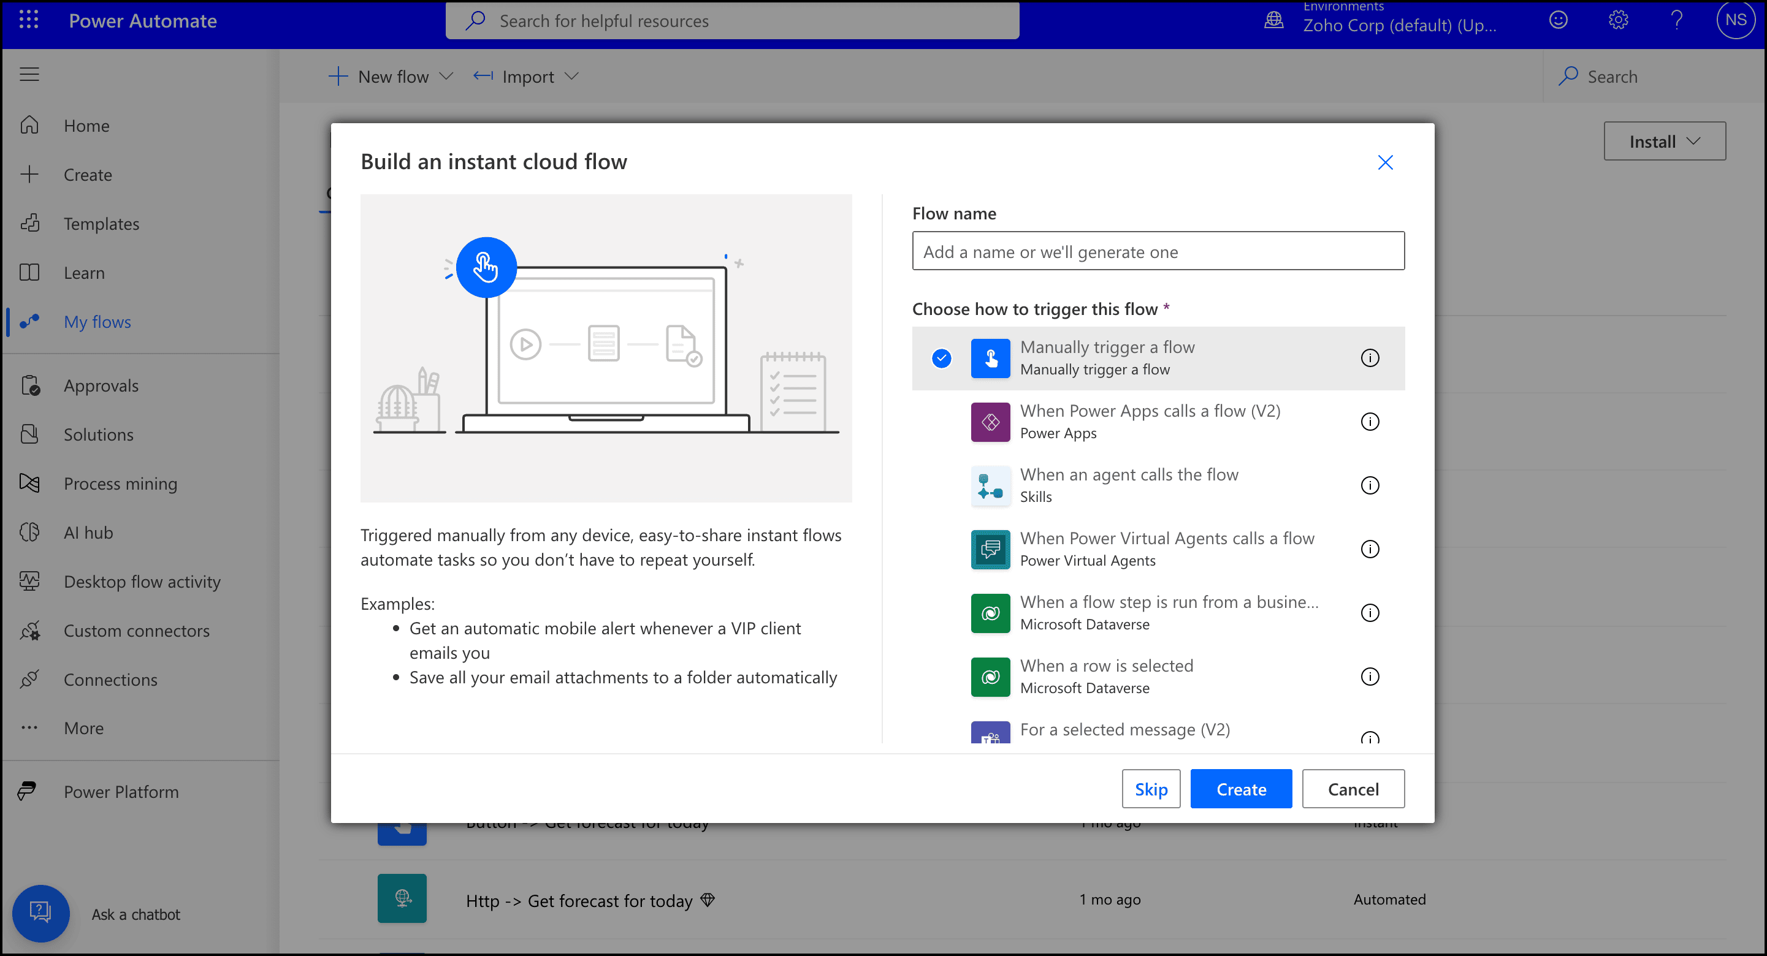Go to My flows
Viewport: 1767px width, 956px height.
point(97,322)
